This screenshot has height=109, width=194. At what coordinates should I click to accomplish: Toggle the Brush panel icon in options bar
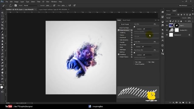(16, 5)
